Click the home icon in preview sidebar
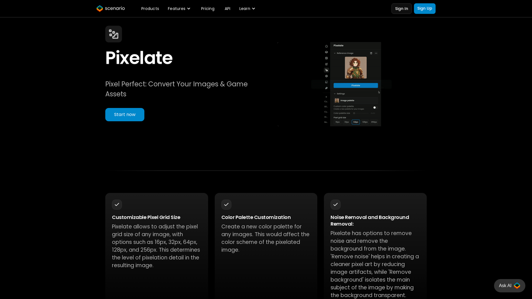 pos(327,46)
